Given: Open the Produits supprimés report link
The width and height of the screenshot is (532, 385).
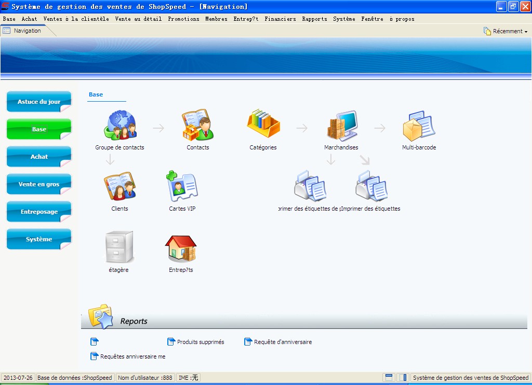Looking at the screenshot, I should coord(201,342).
